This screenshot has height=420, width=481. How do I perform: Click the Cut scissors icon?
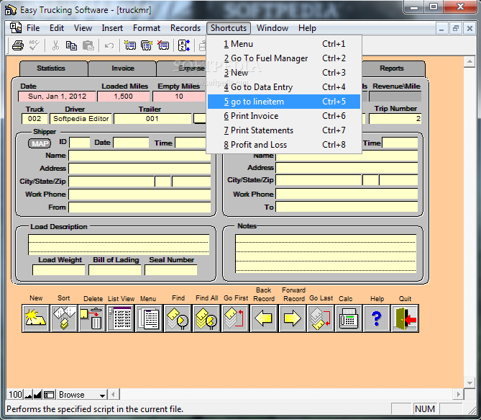click(x=55, y=45)
